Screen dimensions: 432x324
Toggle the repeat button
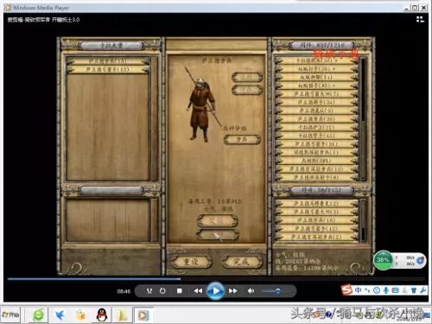coord(162,291)
